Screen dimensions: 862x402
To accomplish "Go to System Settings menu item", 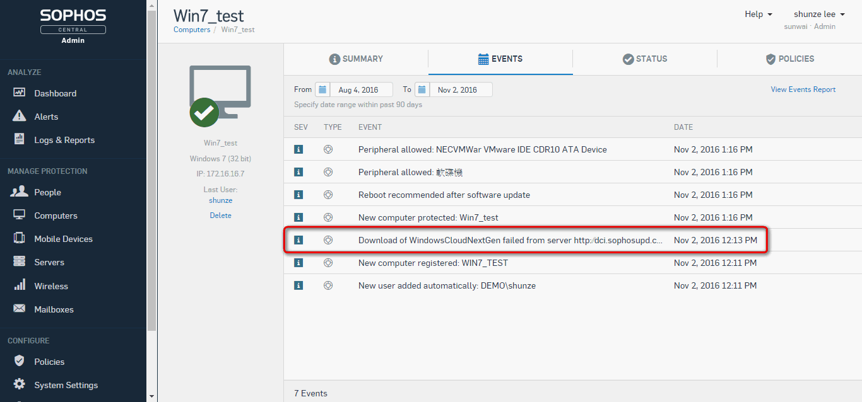I will [66, 385].
